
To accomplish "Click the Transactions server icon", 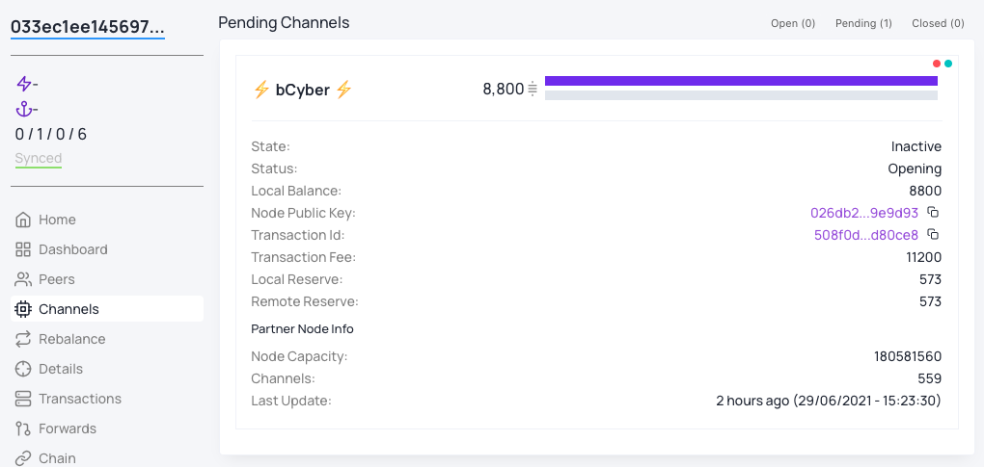I will [x=23, y=399].
